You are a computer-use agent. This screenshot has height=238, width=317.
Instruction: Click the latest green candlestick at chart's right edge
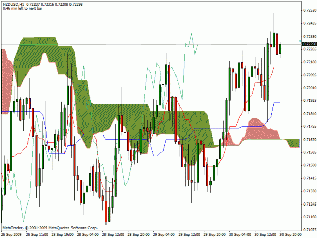280,49
